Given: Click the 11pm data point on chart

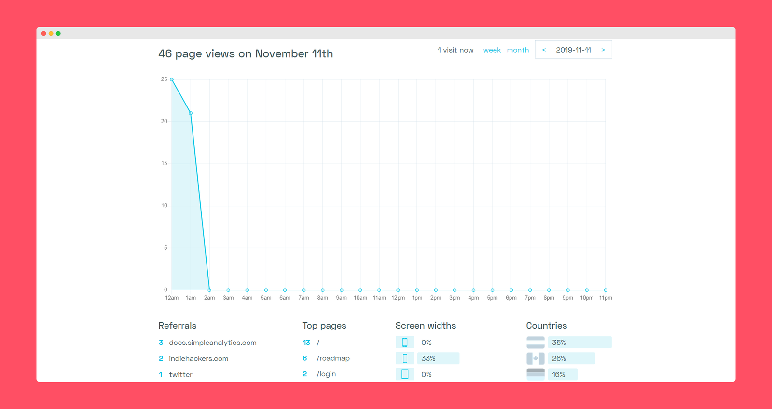Looking at the screenshot, I should [x=606, y=290].
